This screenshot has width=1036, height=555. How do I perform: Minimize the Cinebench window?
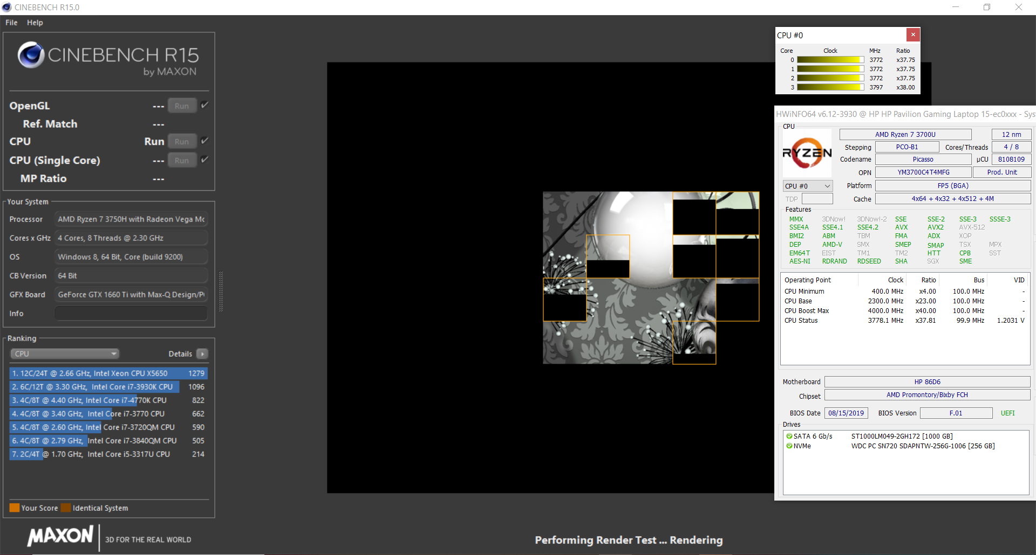pos(956,7)
